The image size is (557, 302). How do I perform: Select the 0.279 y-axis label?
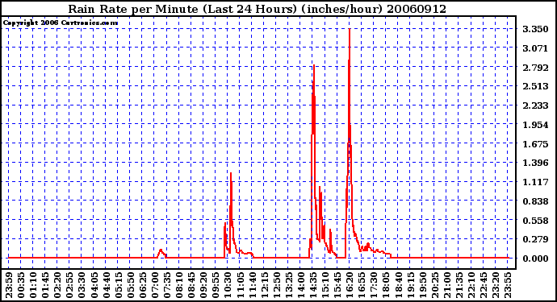click(535, 239)
